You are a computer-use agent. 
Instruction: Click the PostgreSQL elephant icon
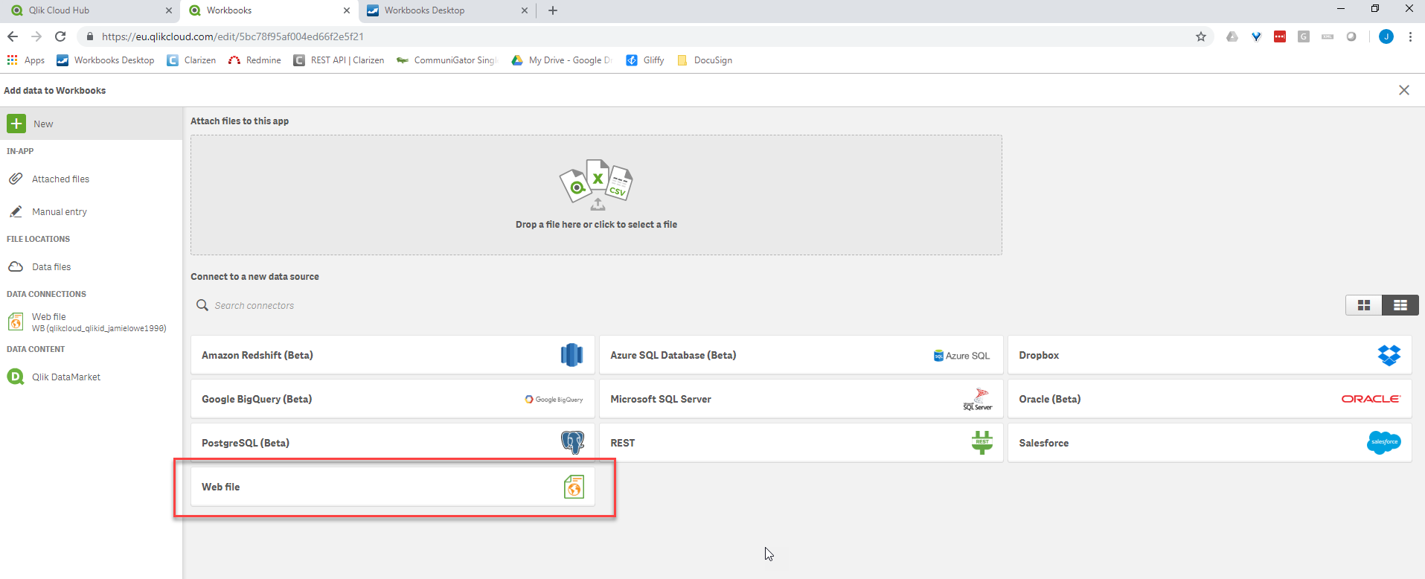pyautogui.click(x=572, y=443)
